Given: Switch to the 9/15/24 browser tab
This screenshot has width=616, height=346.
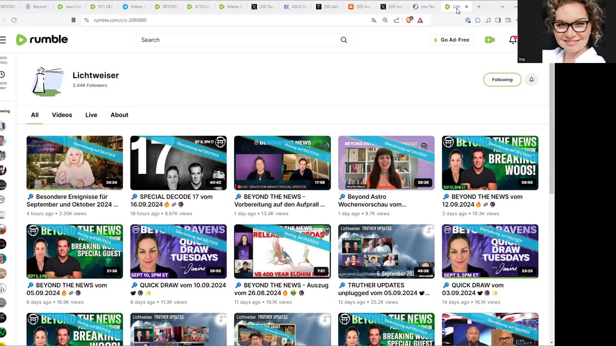Looking at the screenshot, I should point(198,7).
